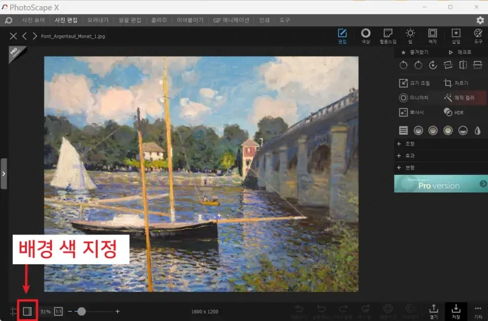Open 즐겨찾기 (Favorites) list

click(x=415, y=52)
